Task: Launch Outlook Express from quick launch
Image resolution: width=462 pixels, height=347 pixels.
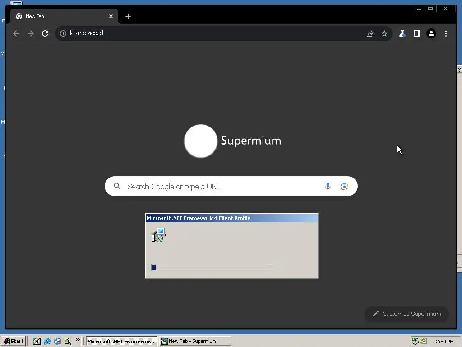Action: point(57,342)
